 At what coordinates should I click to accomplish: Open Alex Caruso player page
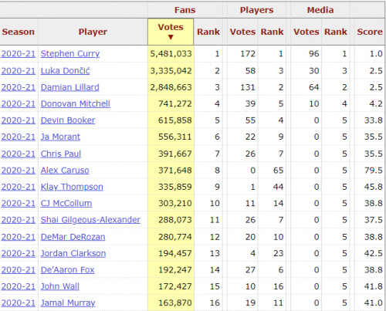pyautogui.click(x=65, y=171)
